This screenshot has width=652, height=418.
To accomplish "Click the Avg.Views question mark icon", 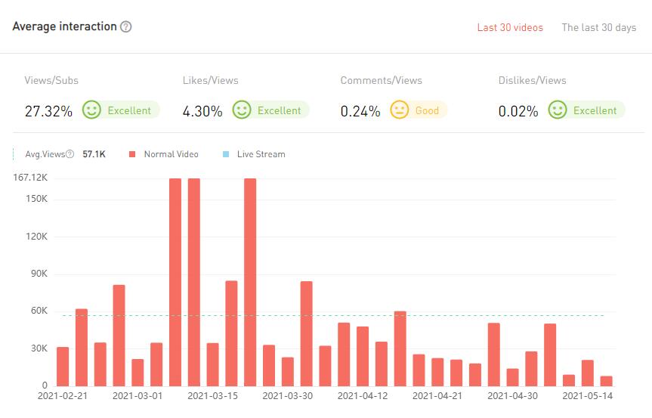I will click(70, 154).
